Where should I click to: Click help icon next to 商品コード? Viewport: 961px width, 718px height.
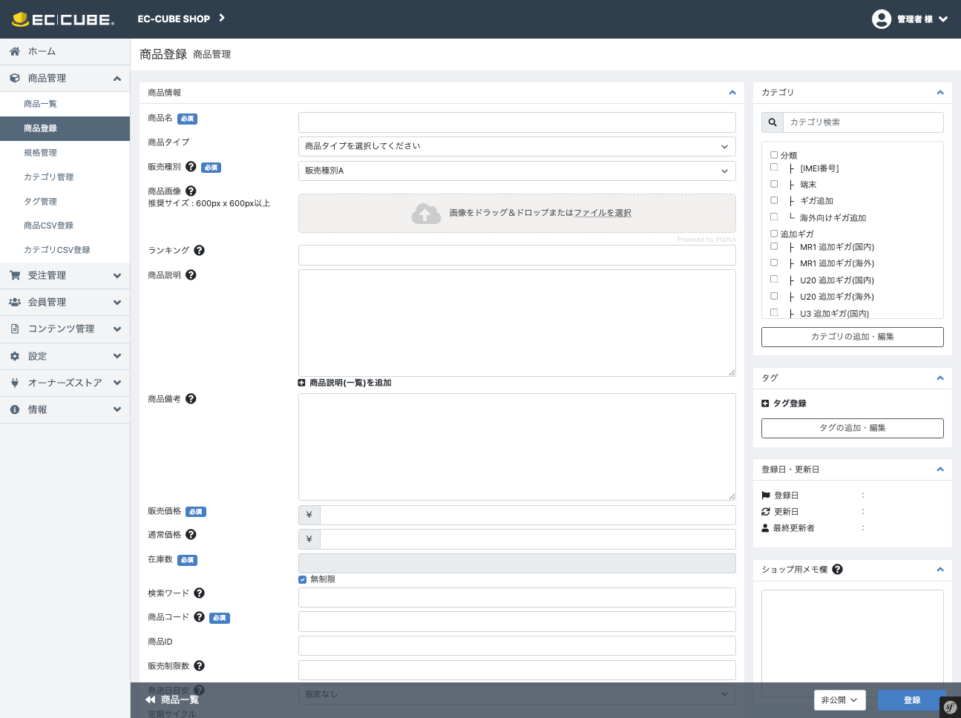[199, 616]
